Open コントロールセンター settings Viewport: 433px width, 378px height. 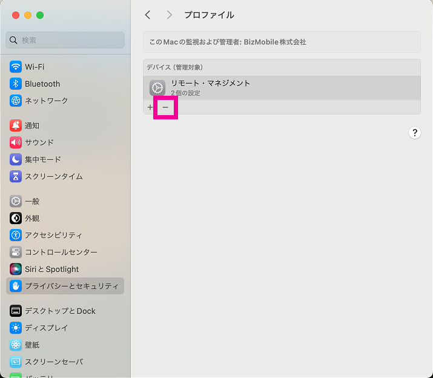point(61,252)
